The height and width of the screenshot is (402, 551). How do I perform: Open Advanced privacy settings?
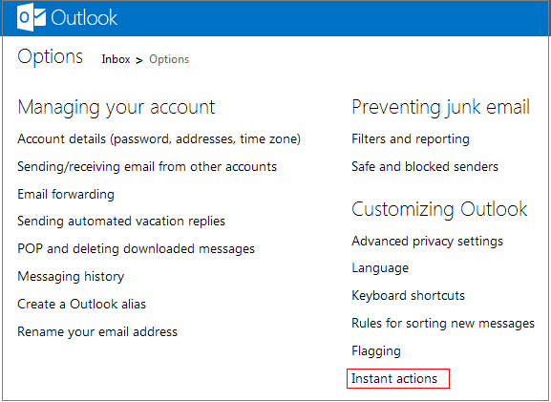click(x=427, y=242)
